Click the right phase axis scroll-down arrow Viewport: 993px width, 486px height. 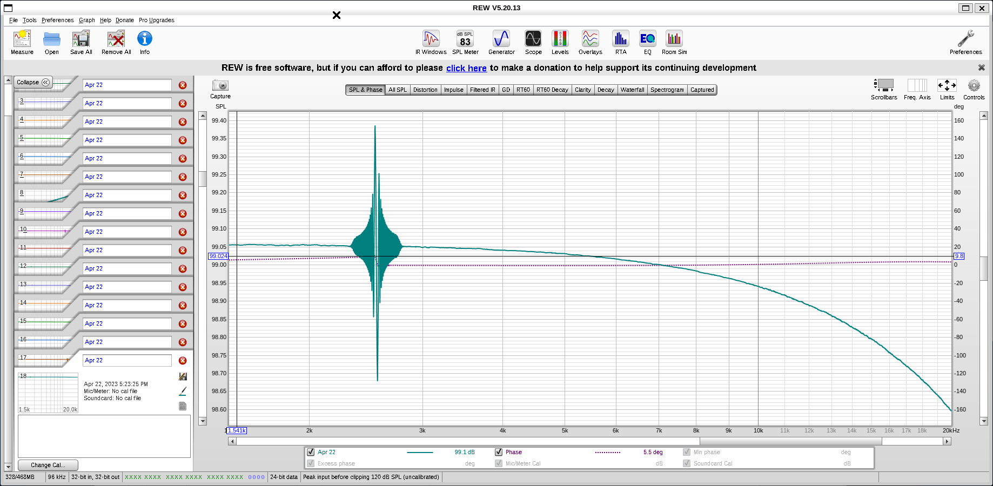(984, 421)
